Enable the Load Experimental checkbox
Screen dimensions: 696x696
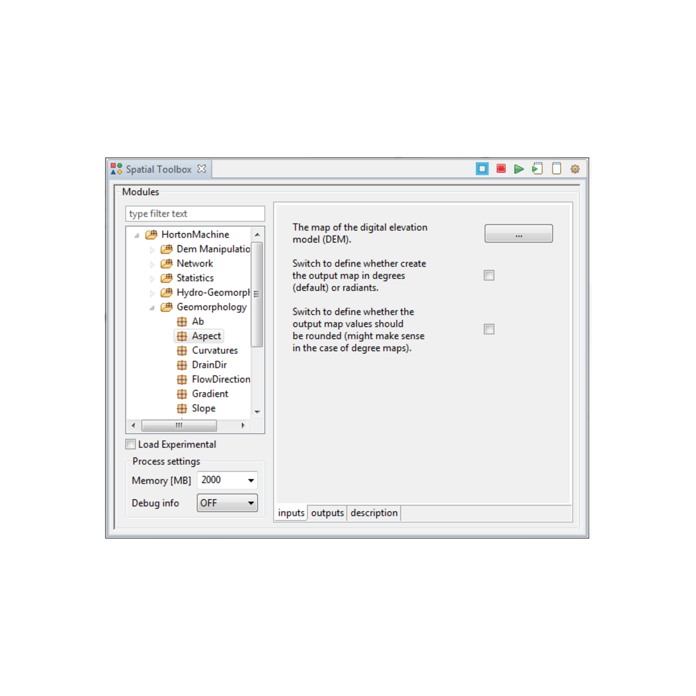[x=130, y=444]
